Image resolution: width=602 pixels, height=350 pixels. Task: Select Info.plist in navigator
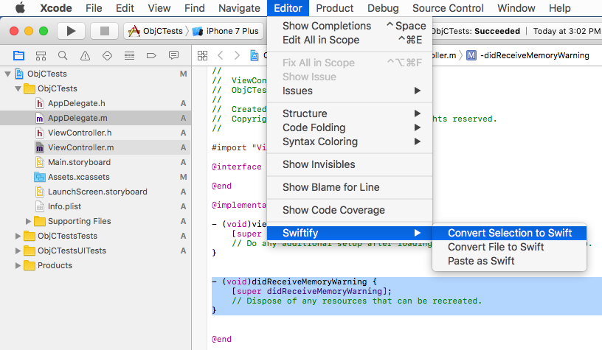64,206
